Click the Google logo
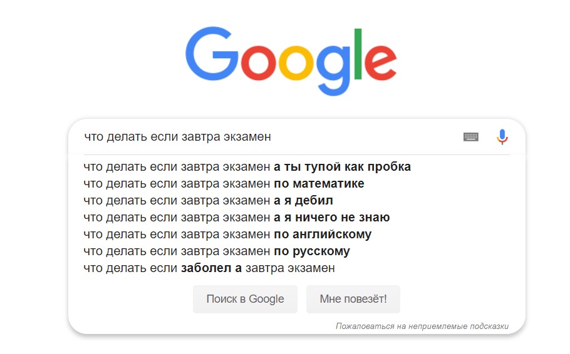This screenshot has height=354, width=570. click(291, 59)
